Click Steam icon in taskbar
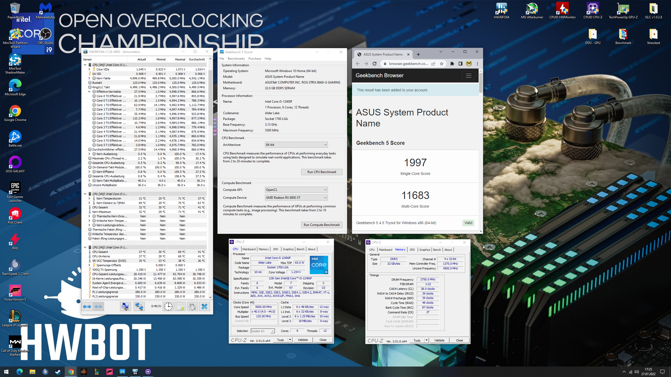This screenshot has width=671, height=377. tap(58, 372)
